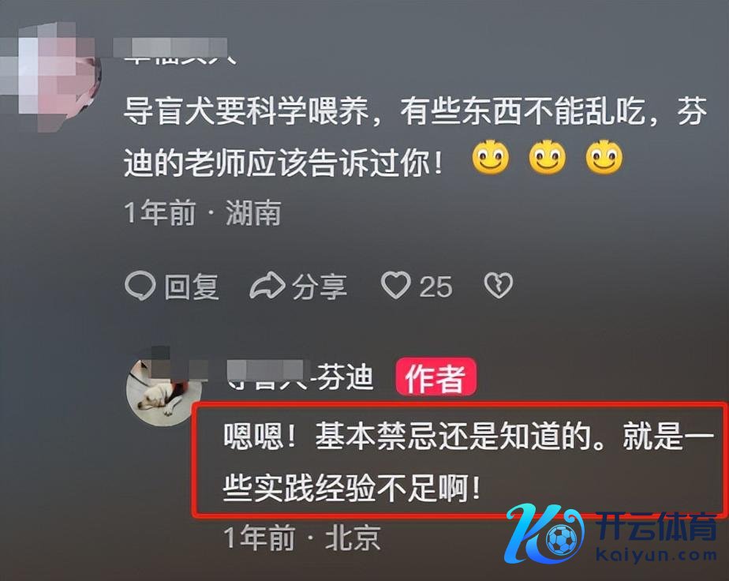The width and height of the screenshot is (729, 581).
Task: Tap the like count 25
Action: [436, 287]
